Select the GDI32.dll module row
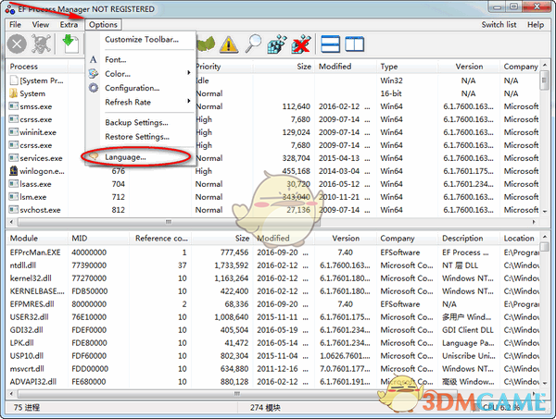Viewport: 556px width, 419px height. 273,330
